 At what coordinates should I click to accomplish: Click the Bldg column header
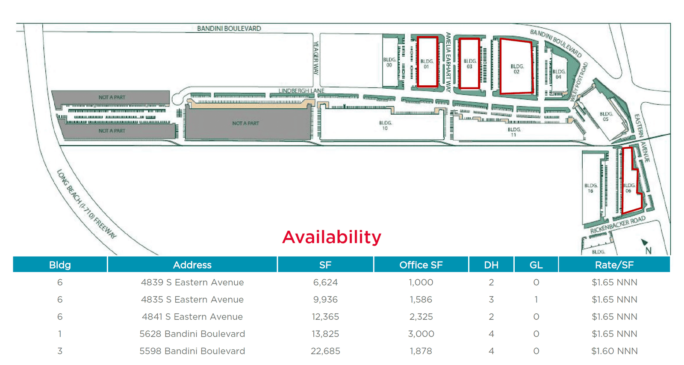click(x=60, y=265)
